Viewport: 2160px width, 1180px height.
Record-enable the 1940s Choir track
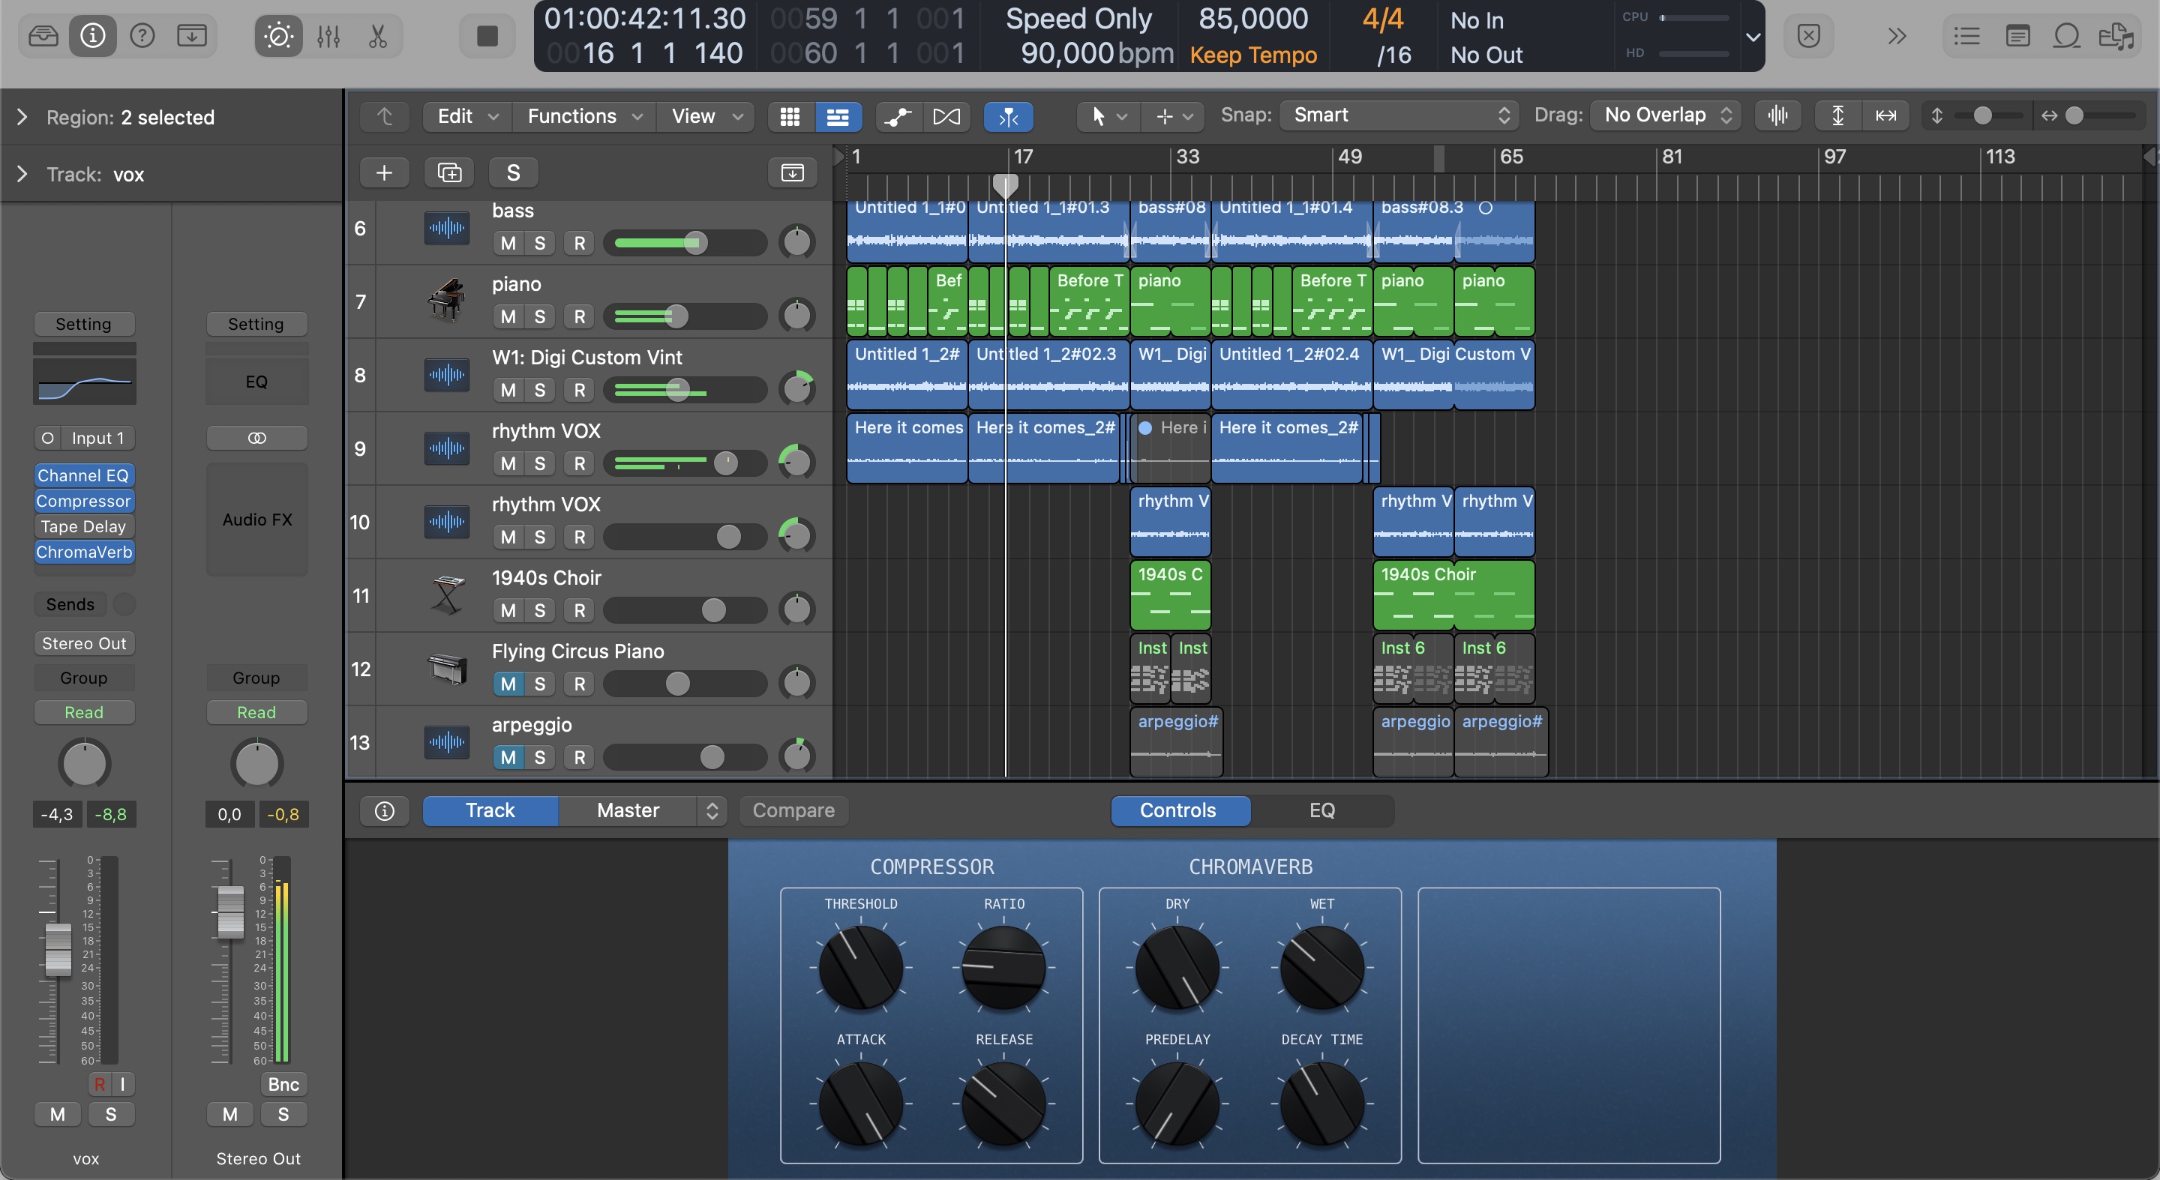pos(580,610)
